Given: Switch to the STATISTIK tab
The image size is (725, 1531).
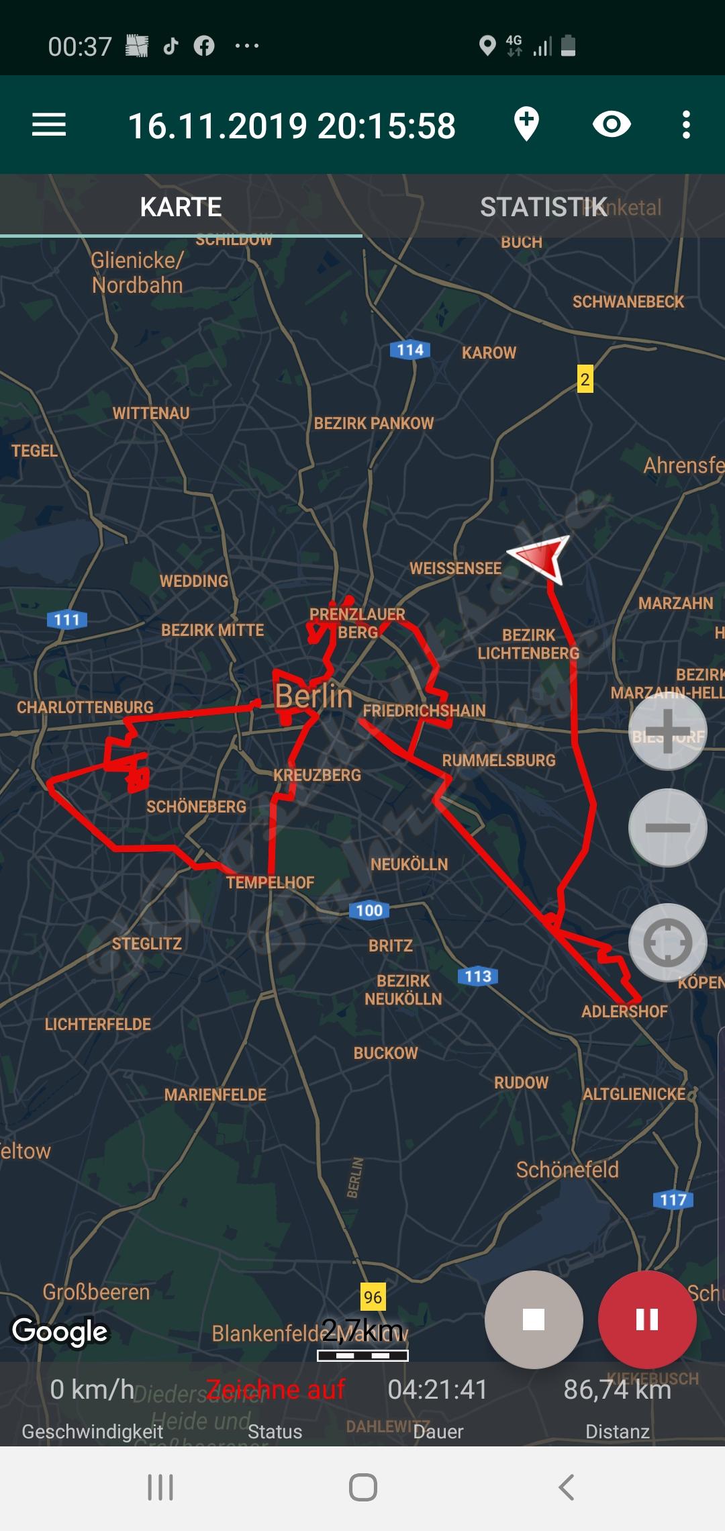Looking at the screenshot, I should (x=544, y=206).
